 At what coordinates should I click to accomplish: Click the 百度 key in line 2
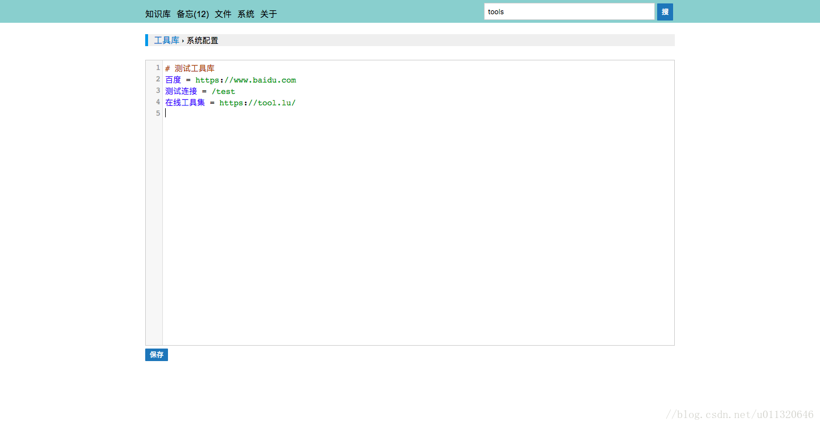click(173, 80)
